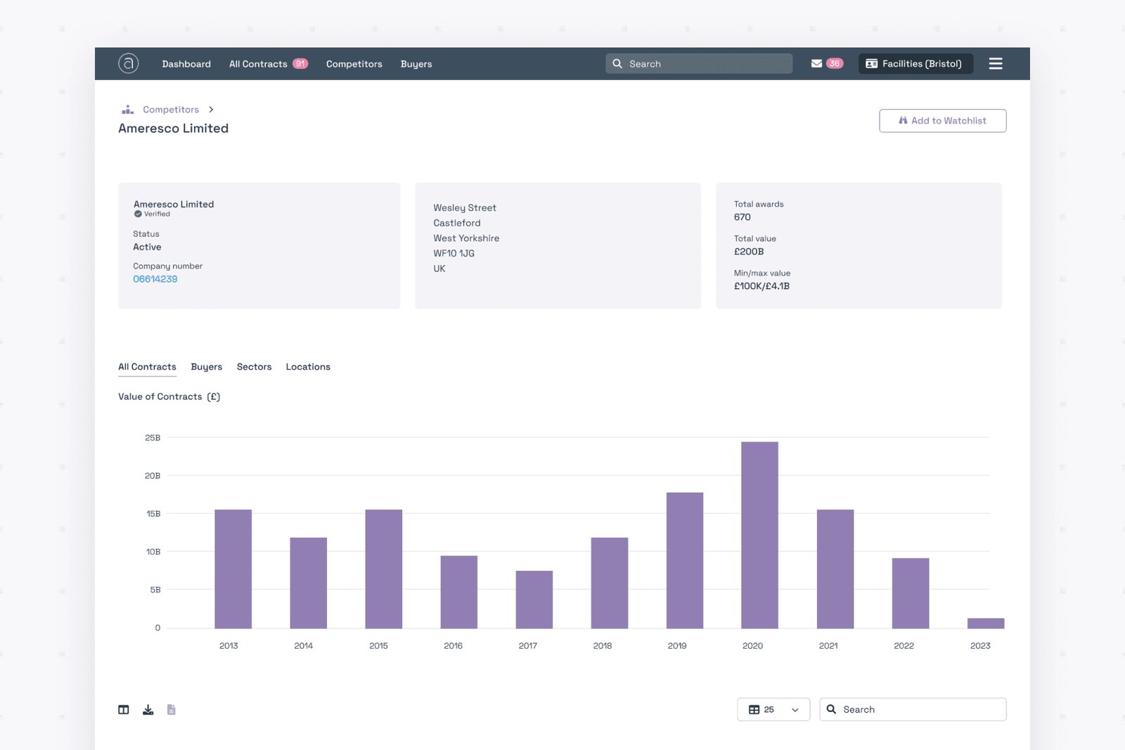
Task: Click the table Search field at bottom
Action: [x=913, y=709]
